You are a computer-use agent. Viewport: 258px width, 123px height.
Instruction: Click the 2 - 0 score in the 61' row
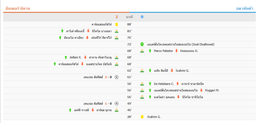pyautogui.click(x=108, y=77)
